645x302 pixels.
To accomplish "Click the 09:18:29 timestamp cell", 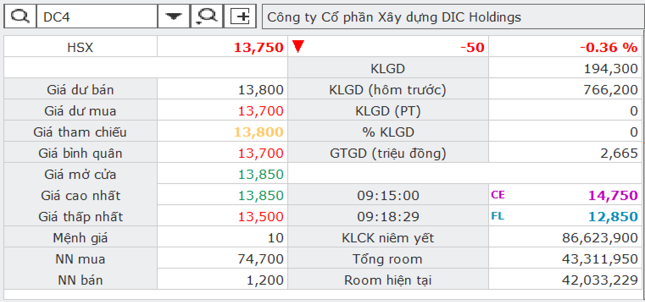I will coord(387,217).
